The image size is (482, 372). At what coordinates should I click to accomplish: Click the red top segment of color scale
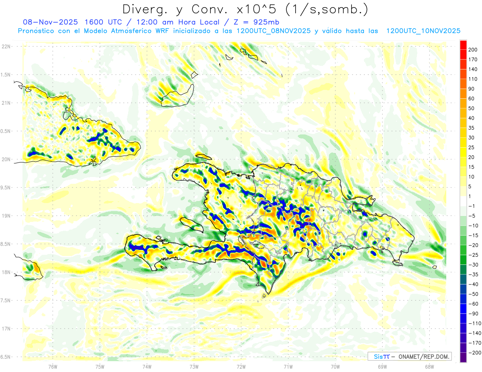[463, 45]
